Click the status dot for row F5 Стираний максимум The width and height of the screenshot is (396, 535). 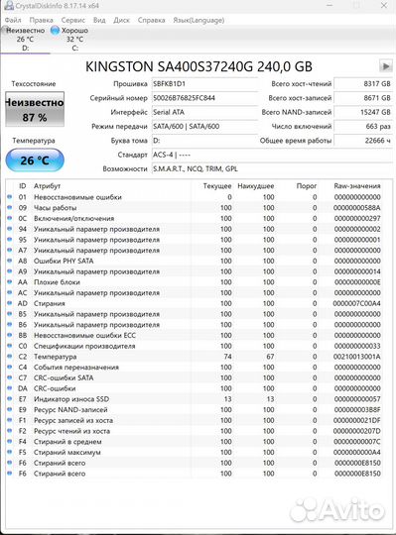10,452
